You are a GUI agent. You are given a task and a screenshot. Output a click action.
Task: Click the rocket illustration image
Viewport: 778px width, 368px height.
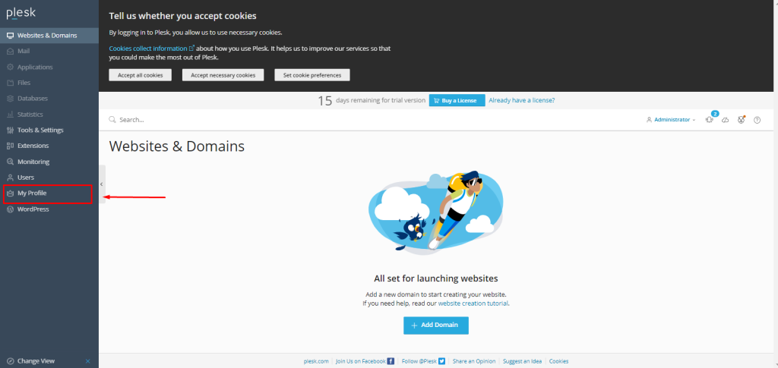435,213
